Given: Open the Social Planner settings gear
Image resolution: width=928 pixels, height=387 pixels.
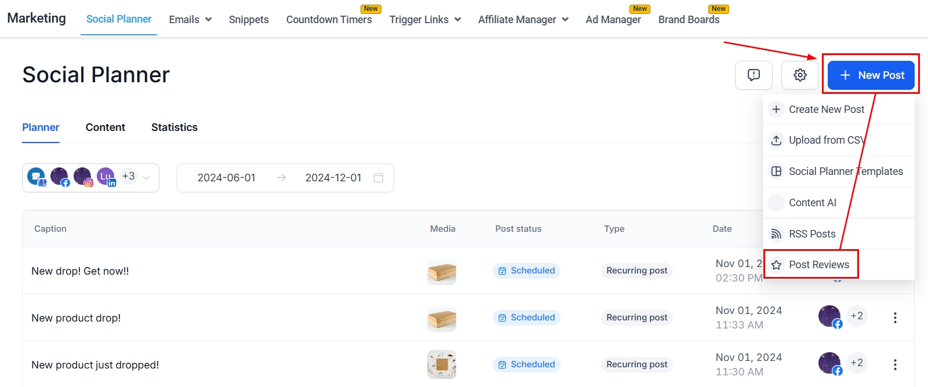Looking at the screenshot, I should (800, 75).
